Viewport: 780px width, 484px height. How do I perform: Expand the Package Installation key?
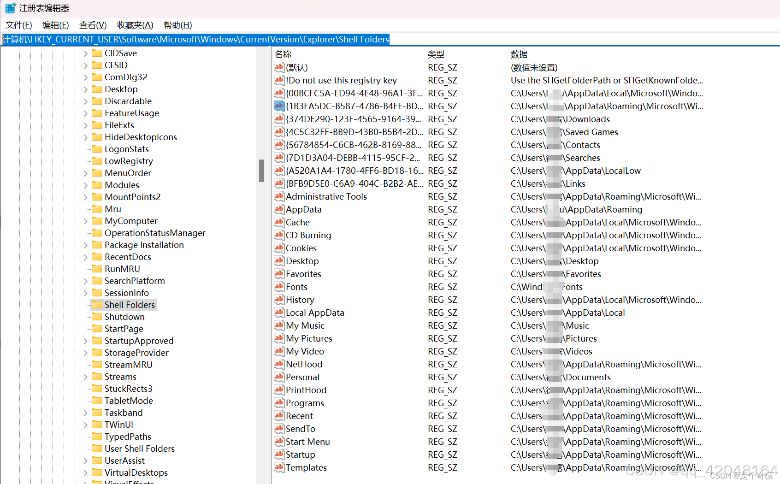pos(86,245)
